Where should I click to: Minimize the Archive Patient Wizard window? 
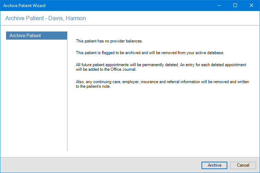[x=219, y=6]
